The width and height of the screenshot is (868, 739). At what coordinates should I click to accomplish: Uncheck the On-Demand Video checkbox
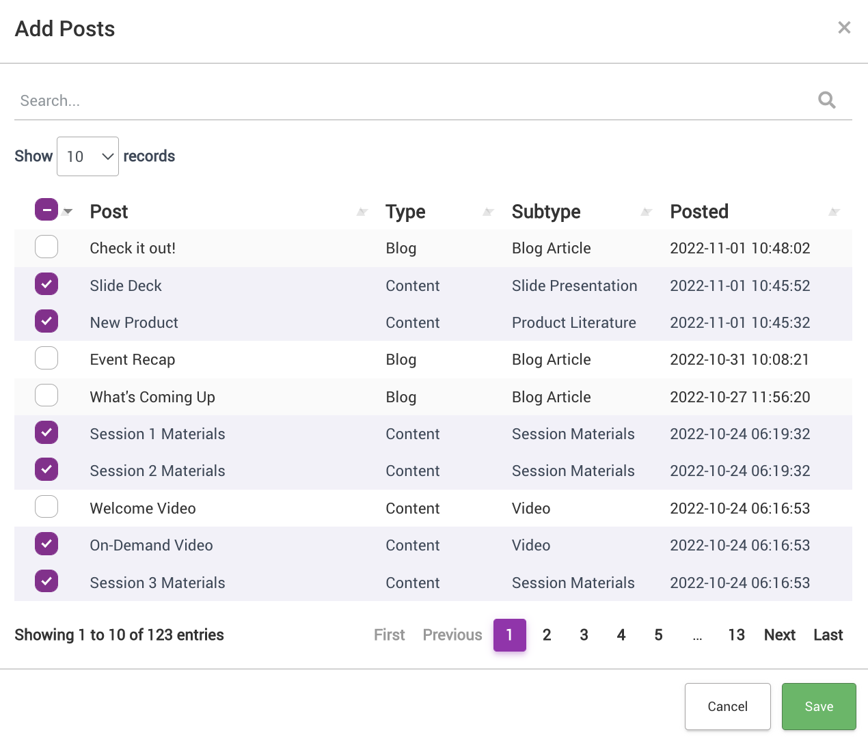(x=46, y=544)
